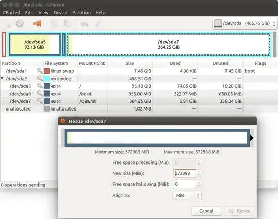Screen dimensions: 278x219
Task: Click the New size (MiB) input field
Action: pos(185,173)
